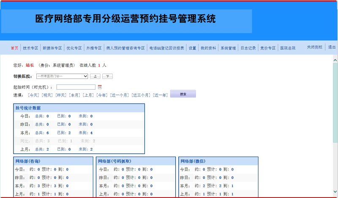Click the online count number 1
Image resolution: width=338 pixels, height=198 pixels.
coord(99,65)
